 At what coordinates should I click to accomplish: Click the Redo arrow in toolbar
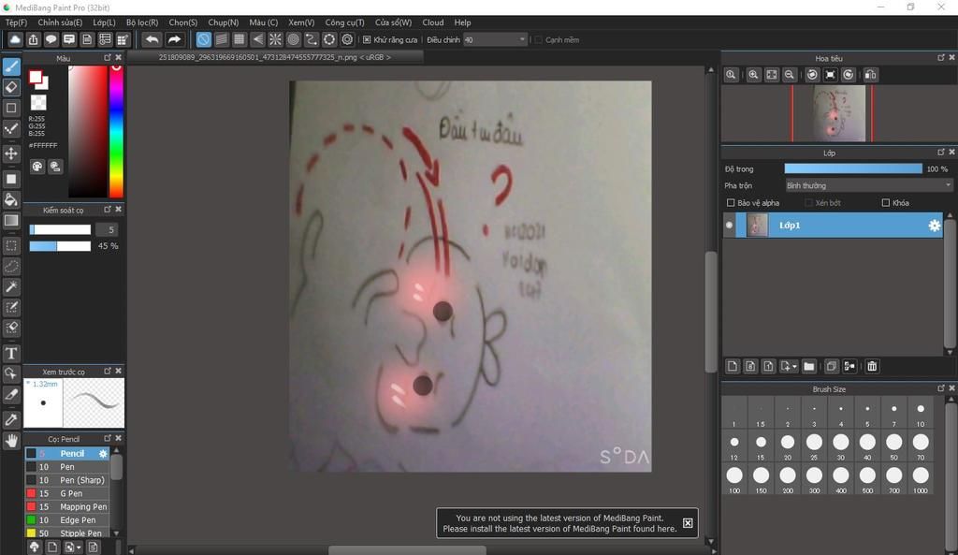[x=175, y=39]
